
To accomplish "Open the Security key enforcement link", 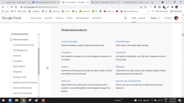I will point(128,81).
